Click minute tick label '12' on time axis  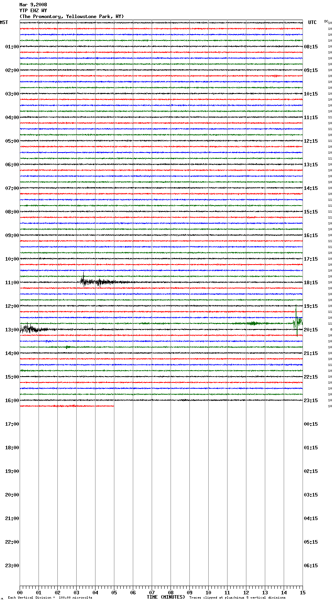click(x=246, y=593)
